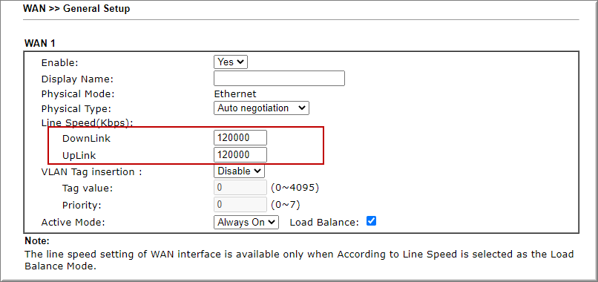Open the Active Mode Always On dropdown
The height and width of the screenshot is (282, 598).
pos(246,223)
